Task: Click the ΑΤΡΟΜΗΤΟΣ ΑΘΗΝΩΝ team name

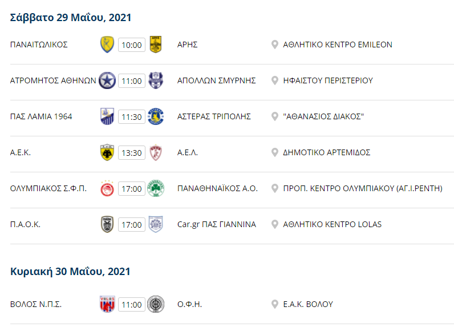Action: click(53, 80)
